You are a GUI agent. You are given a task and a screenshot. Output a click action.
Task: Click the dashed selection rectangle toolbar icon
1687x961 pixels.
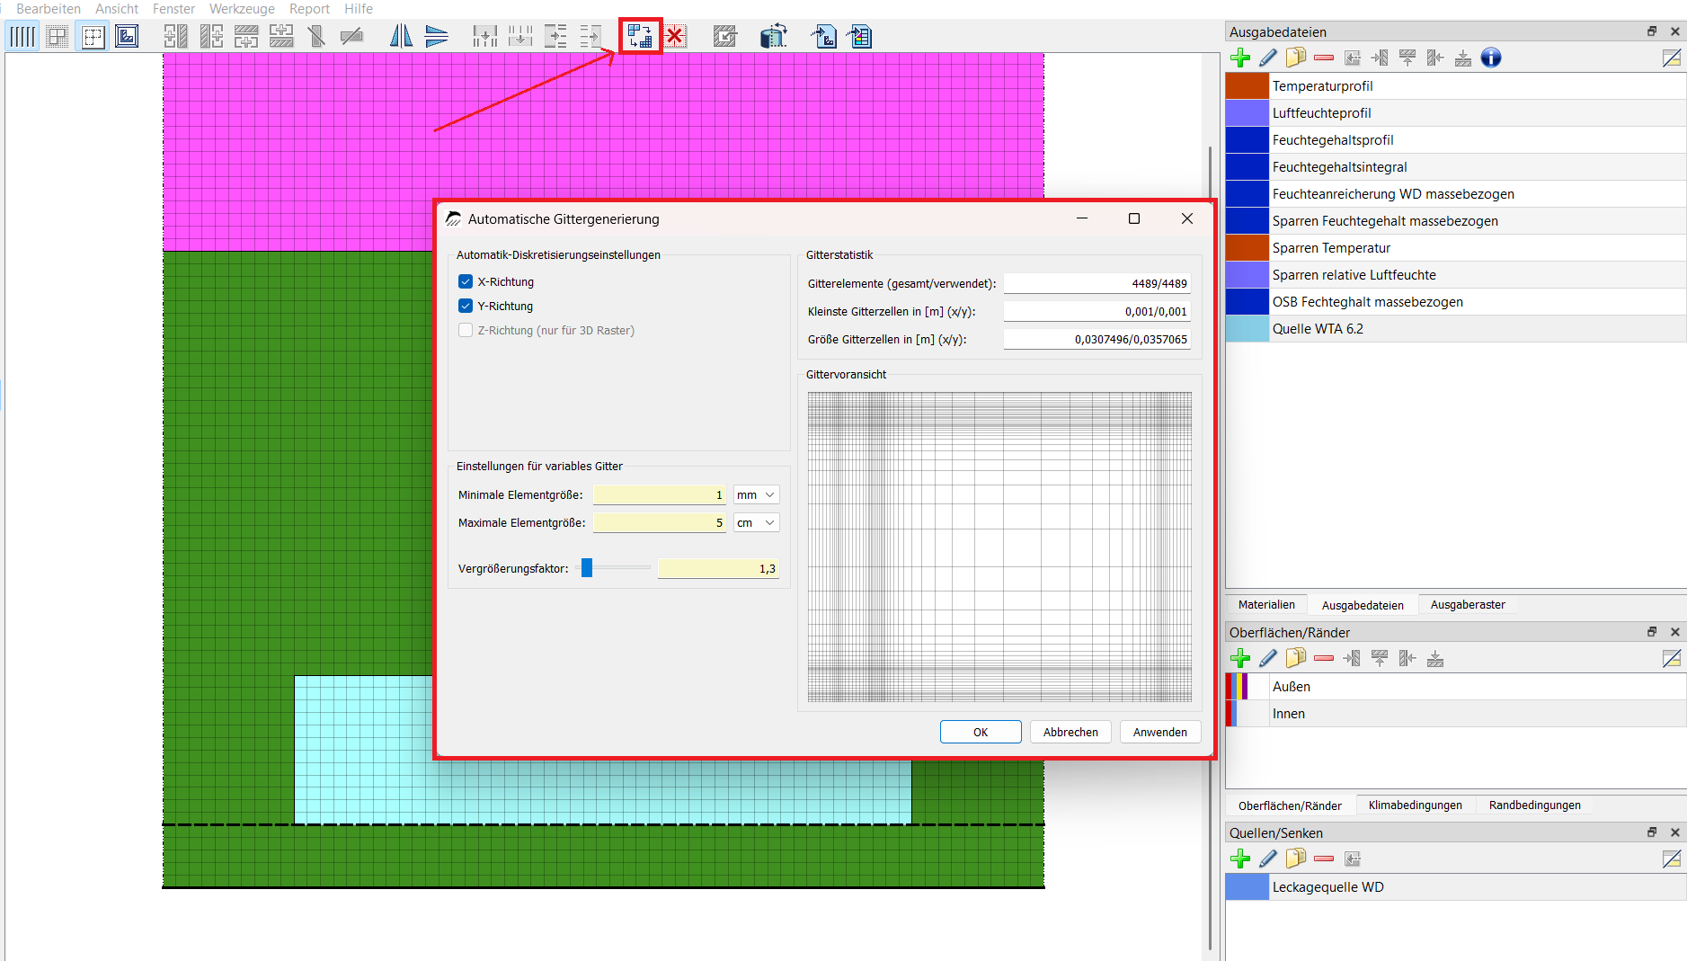click(x=93, y=37)
